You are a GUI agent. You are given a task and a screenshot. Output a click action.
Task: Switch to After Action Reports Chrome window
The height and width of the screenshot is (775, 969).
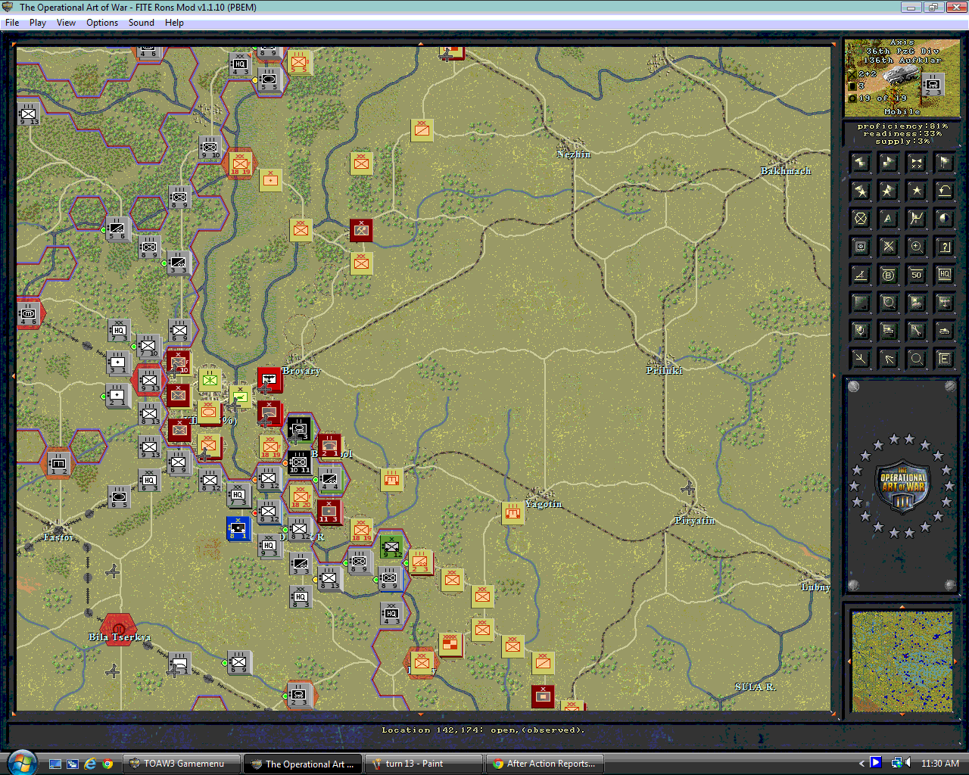pyautogui.click(x=545, y=764)
